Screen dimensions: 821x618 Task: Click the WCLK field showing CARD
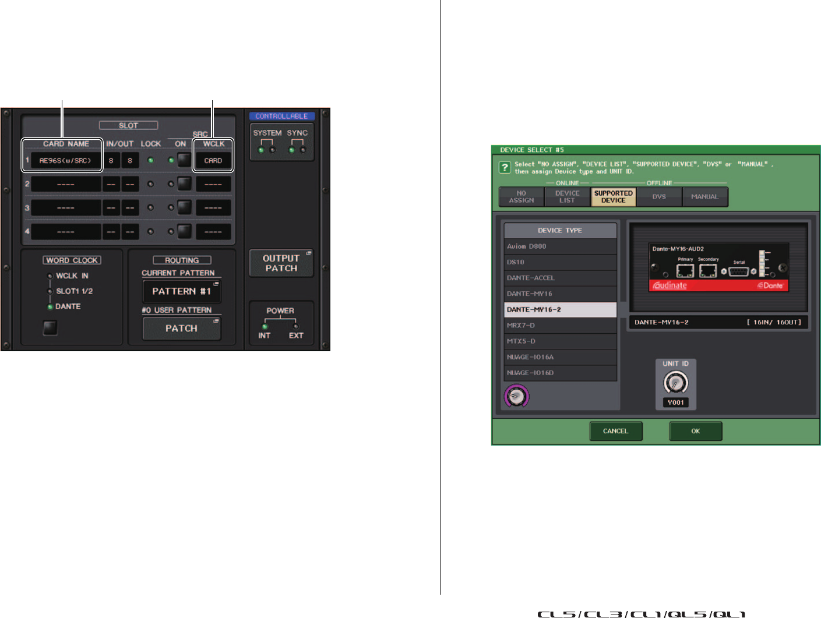tap(213, 160)
